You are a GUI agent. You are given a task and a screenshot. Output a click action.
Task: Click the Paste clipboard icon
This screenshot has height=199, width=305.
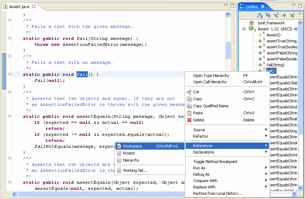coord(189,113)
